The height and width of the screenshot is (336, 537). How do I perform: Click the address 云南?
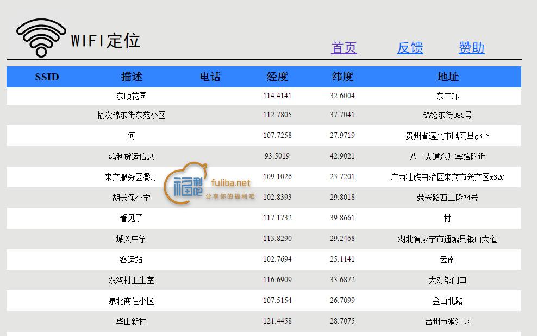[448, 259]
